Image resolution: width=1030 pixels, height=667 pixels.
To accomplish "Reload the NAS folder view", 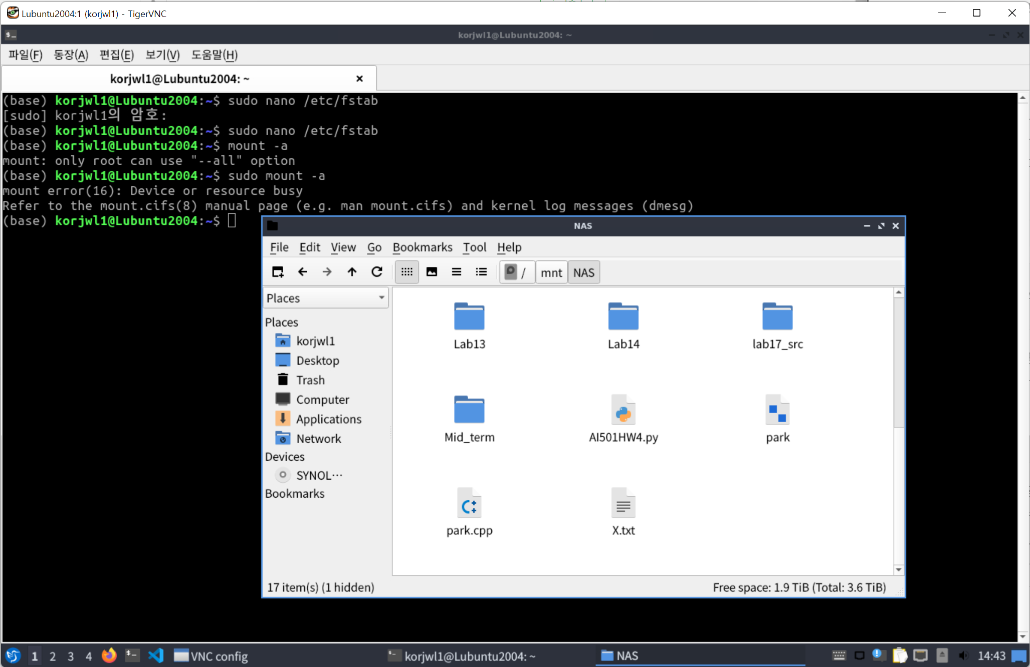I will click(x=377, y=272).
